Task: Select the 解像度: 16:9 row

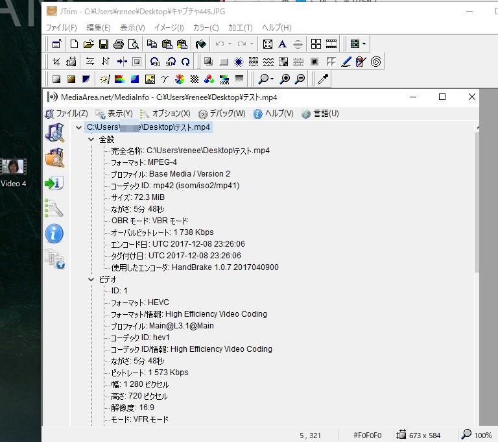Action: click(x=132, y=408)
